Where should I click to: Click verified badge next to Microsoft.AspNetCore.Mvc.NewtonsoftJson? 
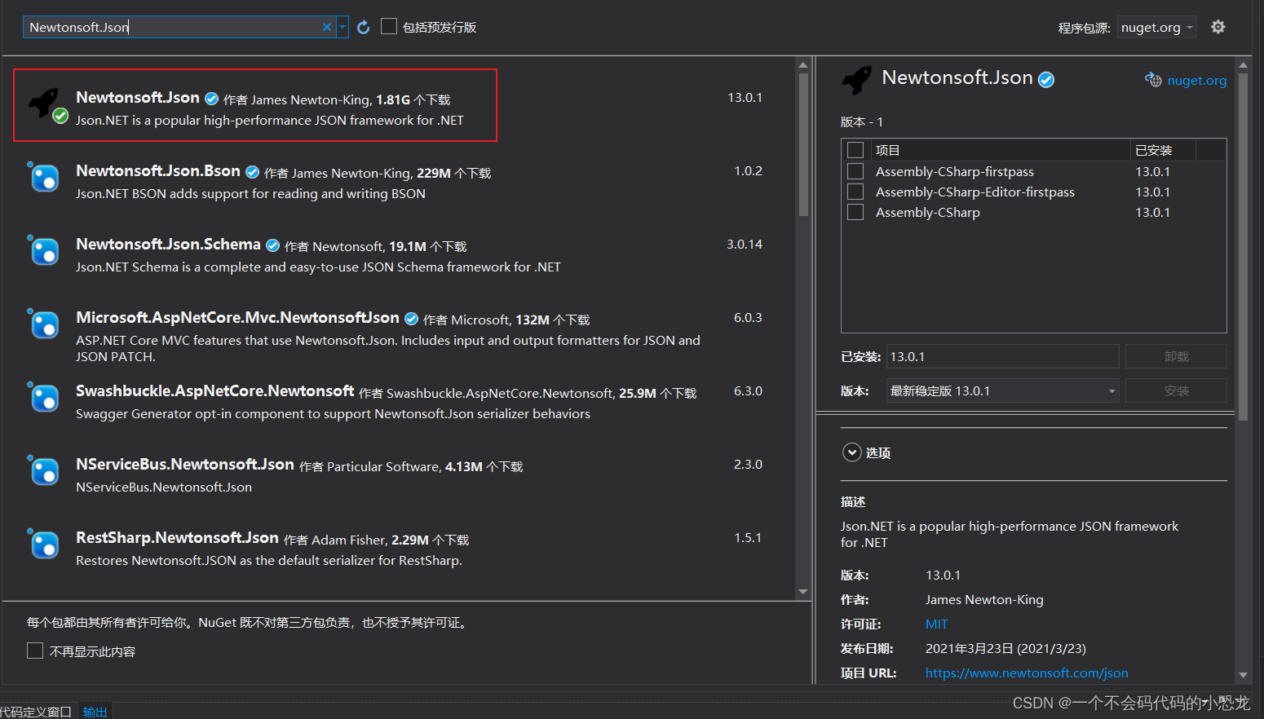[x=411, y=319]
